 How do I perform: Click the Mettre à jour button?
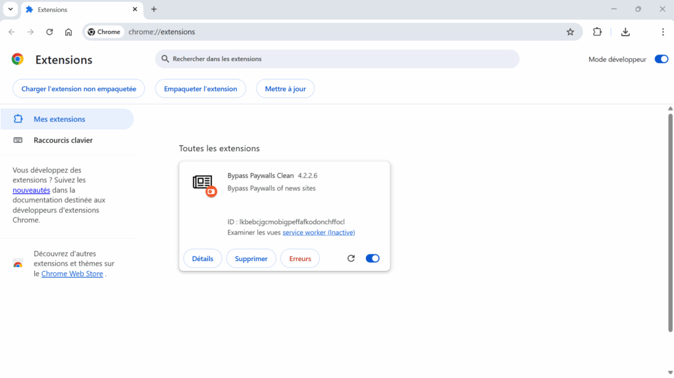coord(285,89)
